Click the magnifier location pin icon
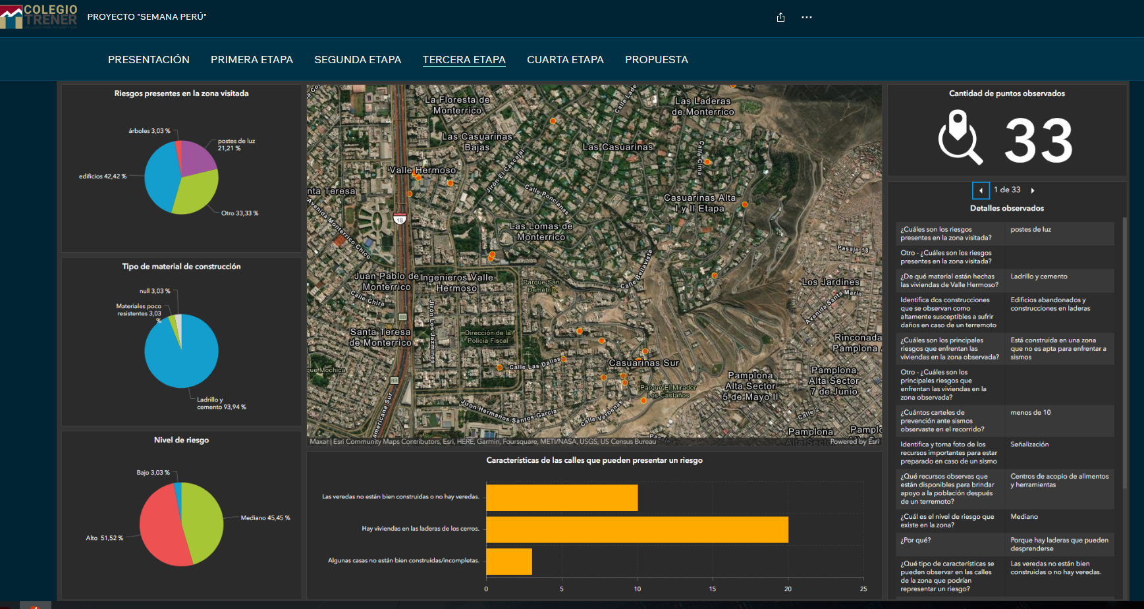 pos(960,138)
